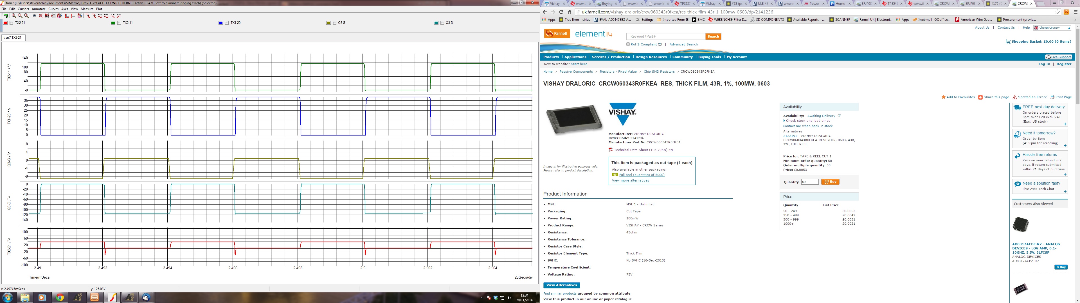Image resolution: width=1080 pixels, height=303 pixels.
Task: Expand the Hassle-free returns panel
Action: (1065, 174)
